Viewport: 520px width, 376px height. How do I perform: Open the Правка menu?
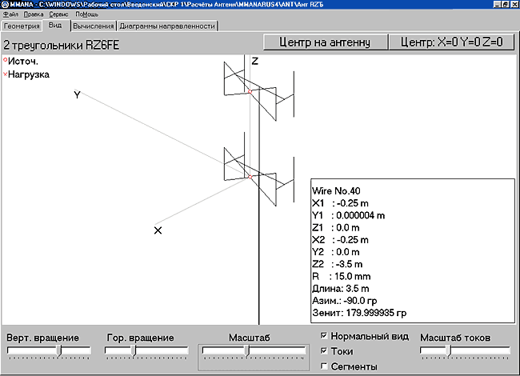pos(34,14)
